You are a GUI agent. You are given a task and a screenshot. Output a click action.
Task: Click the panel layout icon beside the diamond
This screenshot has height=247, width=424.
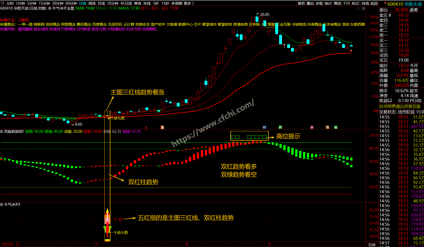pos(363,8)
